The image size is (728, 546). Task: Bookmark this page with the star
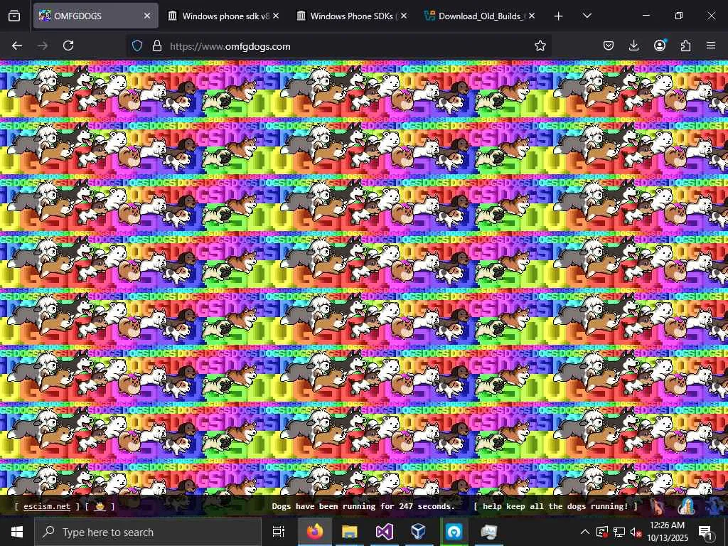[x=540, y=46]
